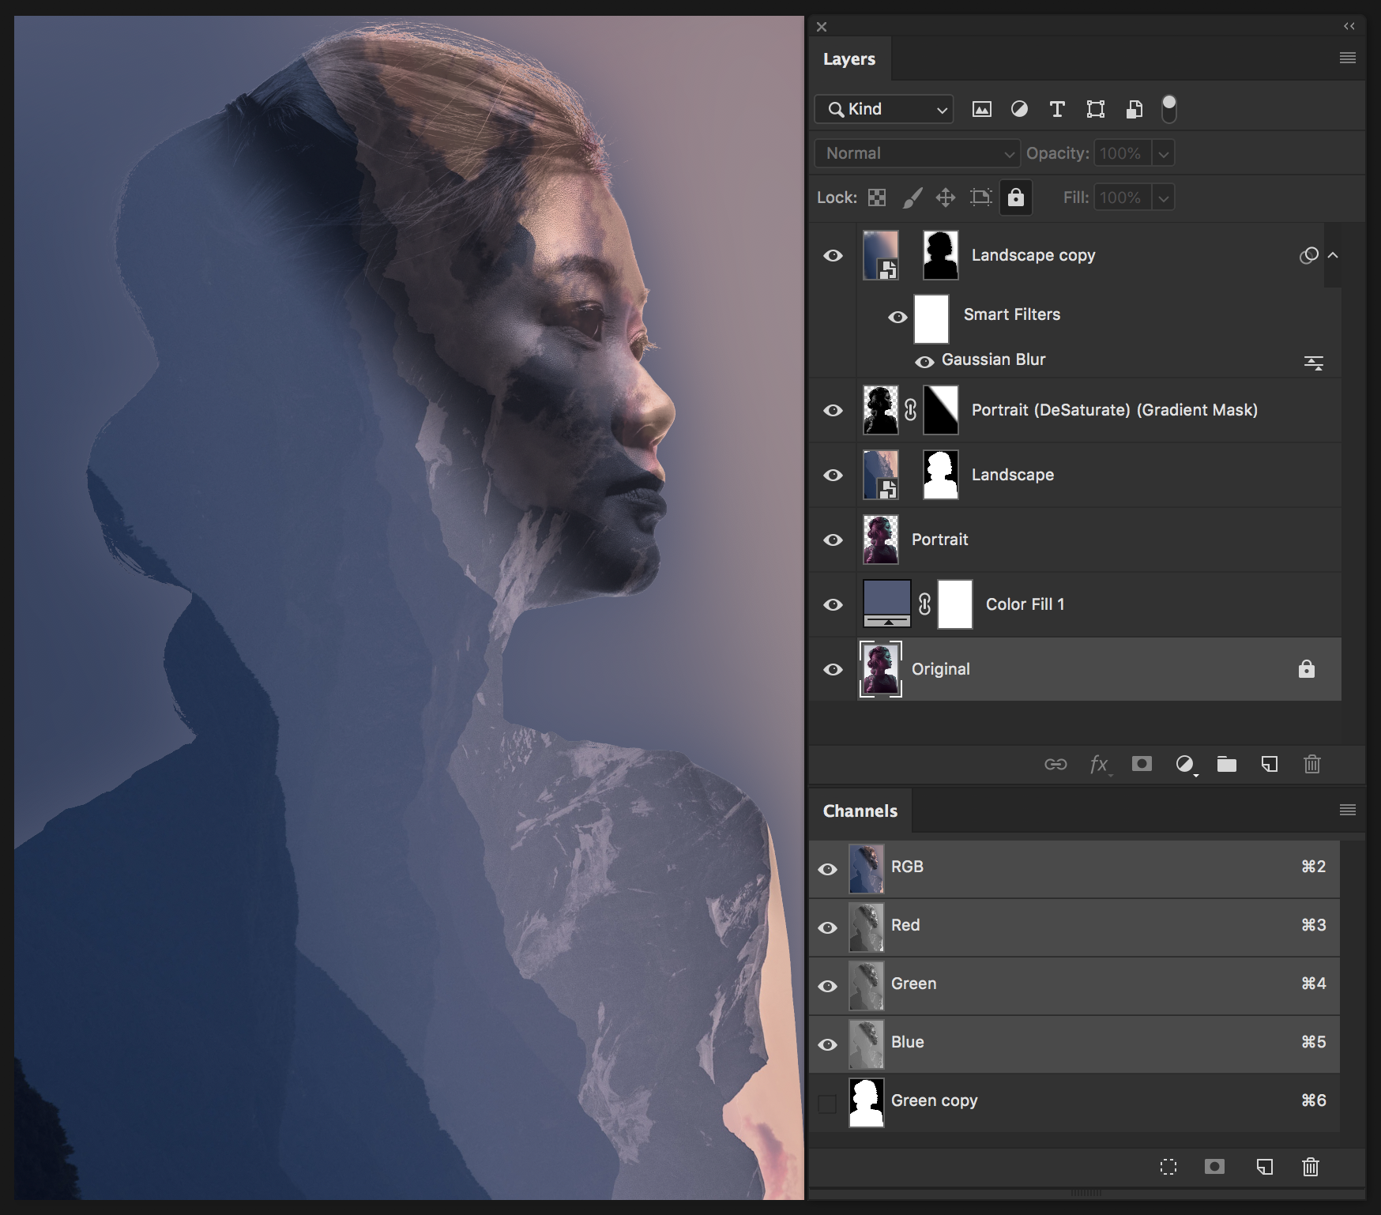Open the Channels panel menu
The width and height of the screenshot is (1381, 1215).
pos(1348,810)
